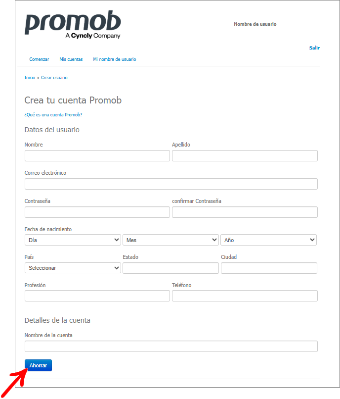Screen dimensions: 340x399
Task: Open the Inicio breadcrumb link
Action: click(30, 78)
